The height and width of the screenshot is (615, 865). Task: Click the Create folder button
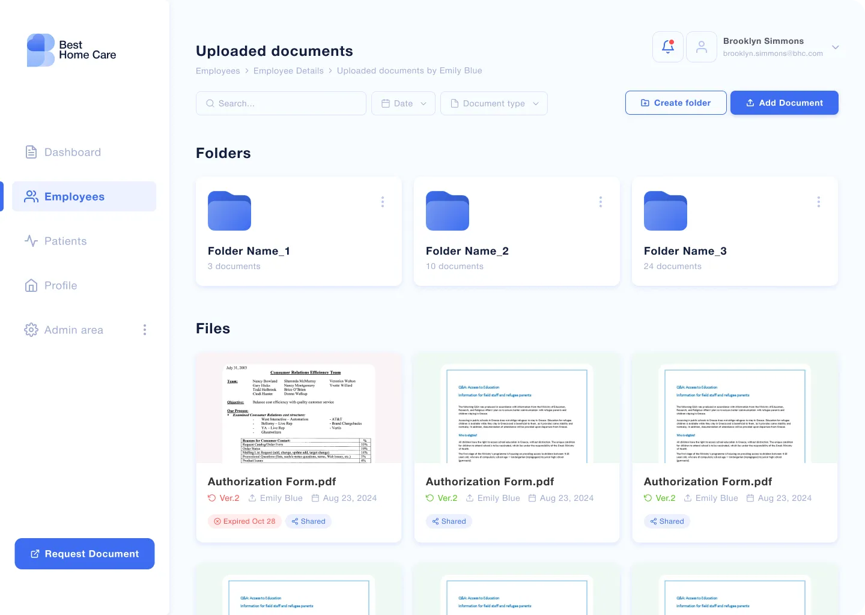coord(676,103)
